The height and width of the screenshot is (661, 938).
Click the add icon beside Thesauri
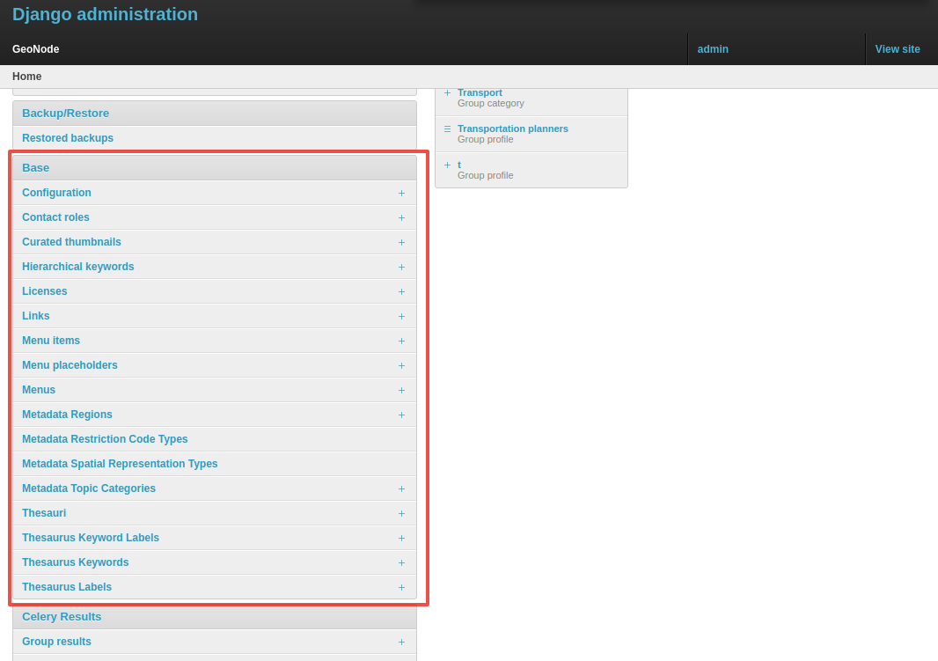401,513
